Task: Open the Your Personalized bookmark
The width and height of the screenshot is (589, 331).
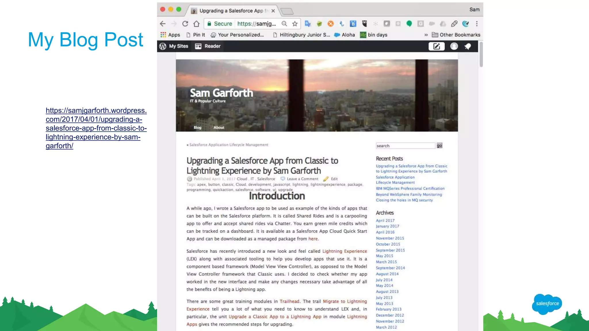Action: (237, 35)
